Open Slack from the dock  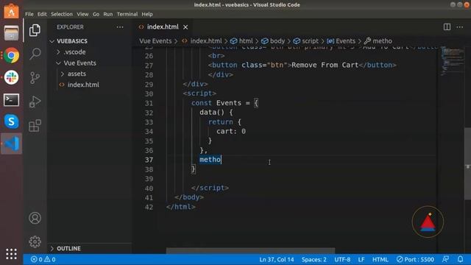12,77
